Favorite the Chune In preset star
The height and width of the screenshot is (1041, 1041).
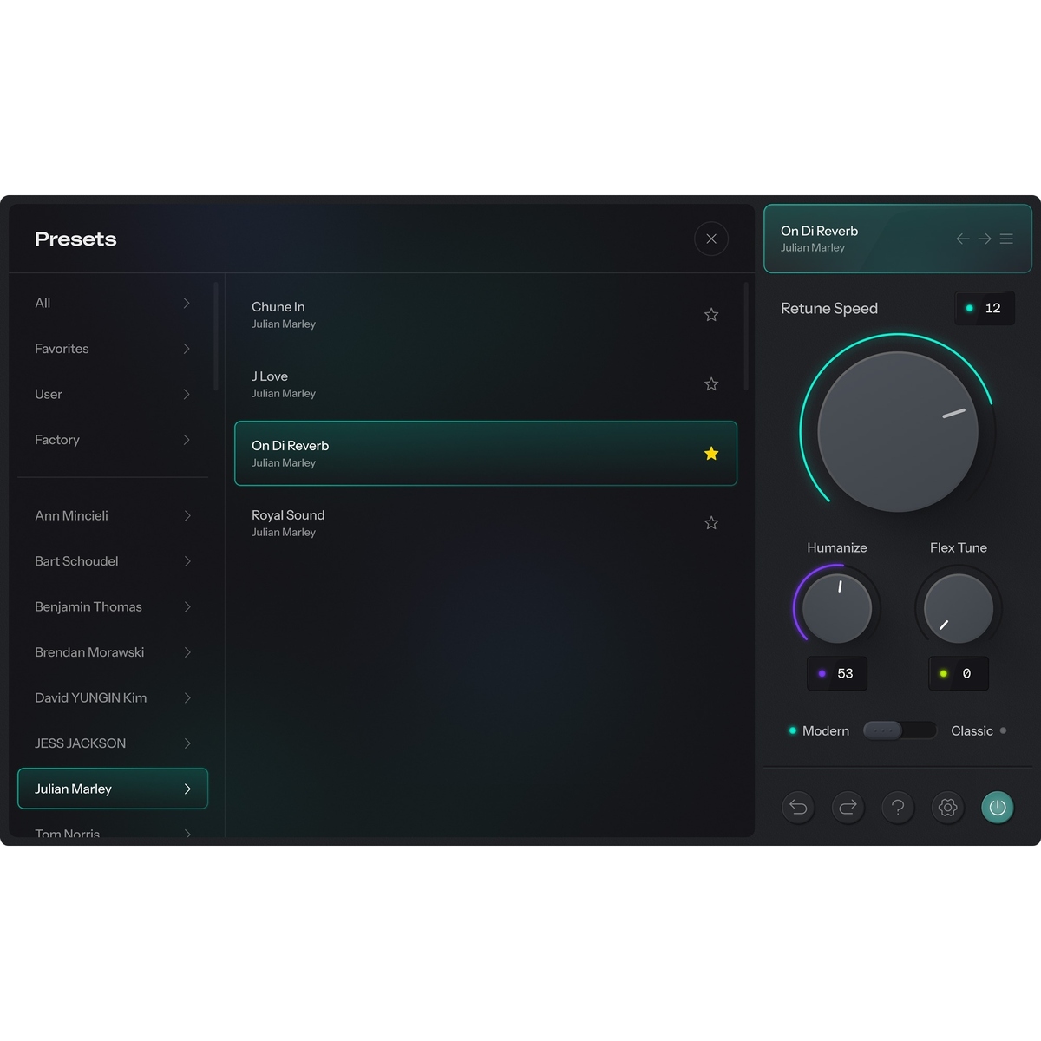click(711, 315)
